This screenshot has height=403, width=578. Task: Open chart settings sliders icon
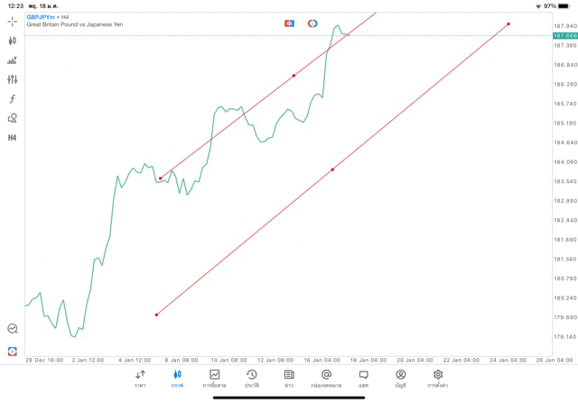[13, 79]
